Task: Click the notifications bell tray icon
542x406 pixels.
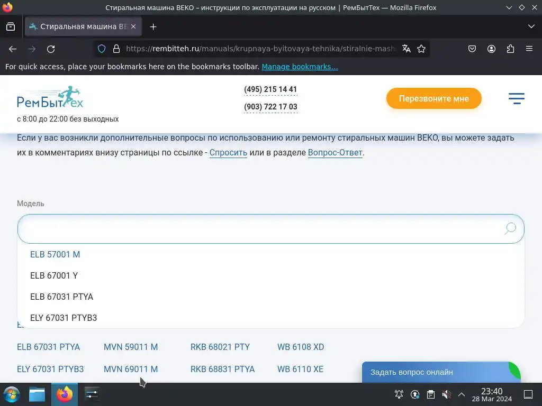Action: click(x=399, y=394)
